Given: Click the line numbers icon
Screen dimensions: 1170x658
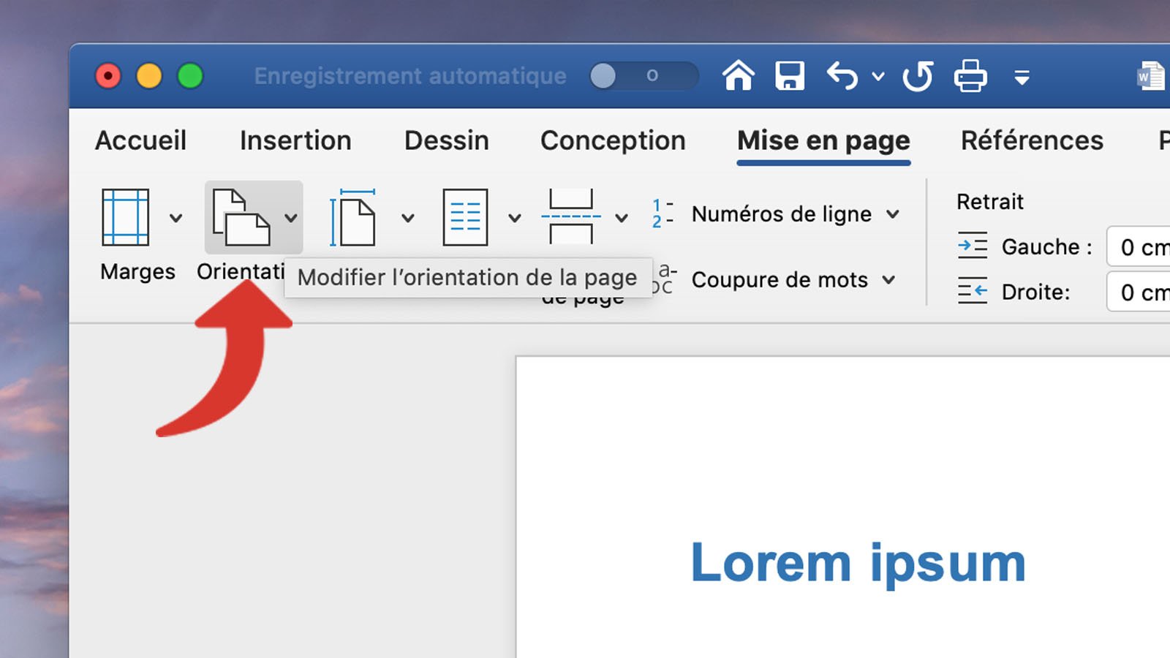Looking at the screenshot, I should (663, 213).
